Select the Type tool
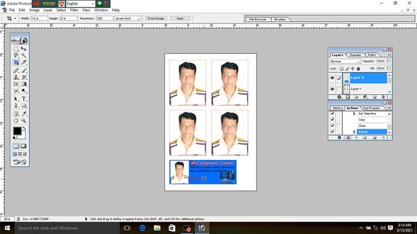 click(x=23, y=99)
